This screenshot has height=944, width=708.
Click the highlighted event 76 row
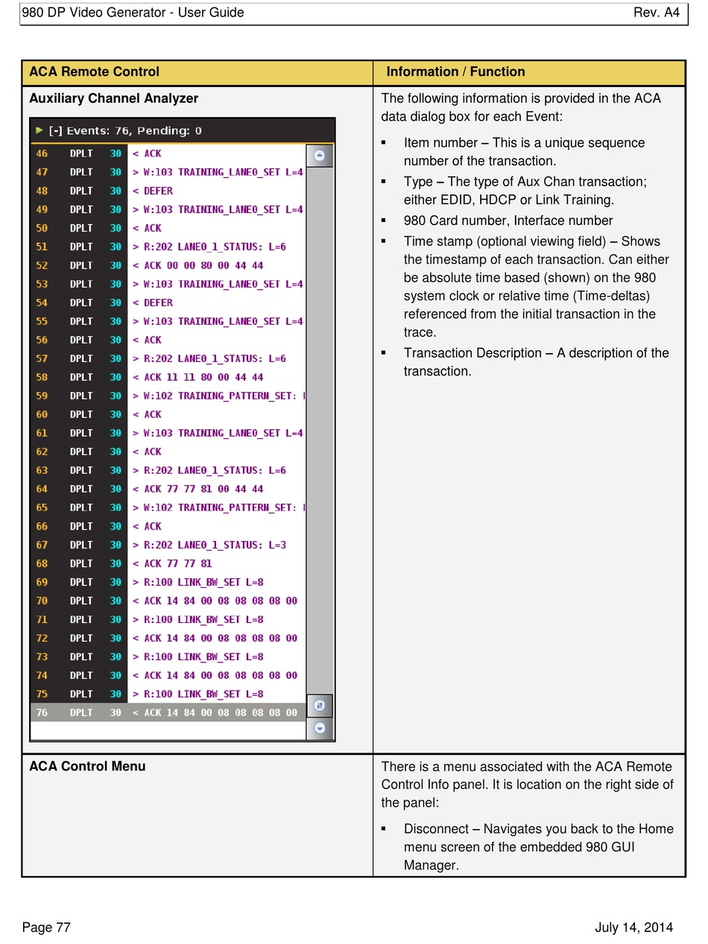168,712
